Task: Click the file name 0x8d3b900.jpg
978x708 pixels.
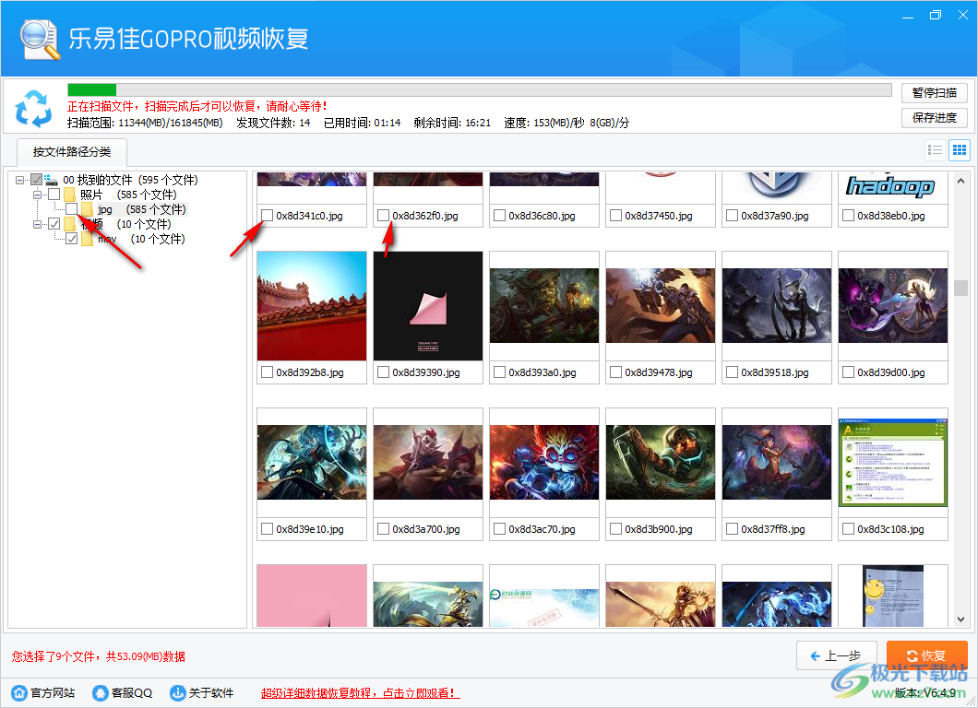Action: coord(659,529)
